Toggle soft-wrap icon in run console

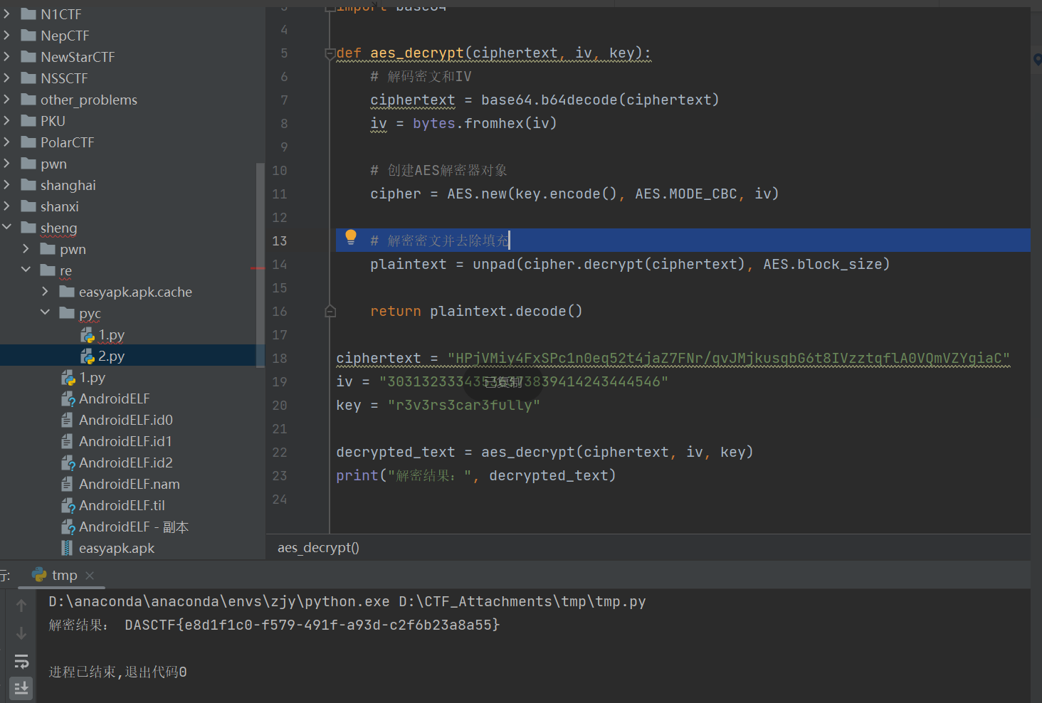pyautogui.click(x=21, y=662)
